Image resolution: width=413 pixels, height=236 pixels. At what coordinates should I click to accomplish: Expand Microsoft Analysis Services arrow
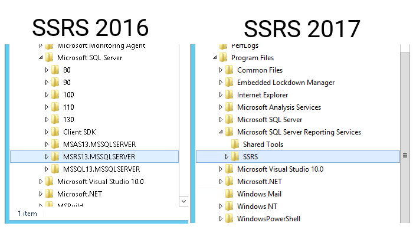[x=221, y=107]
